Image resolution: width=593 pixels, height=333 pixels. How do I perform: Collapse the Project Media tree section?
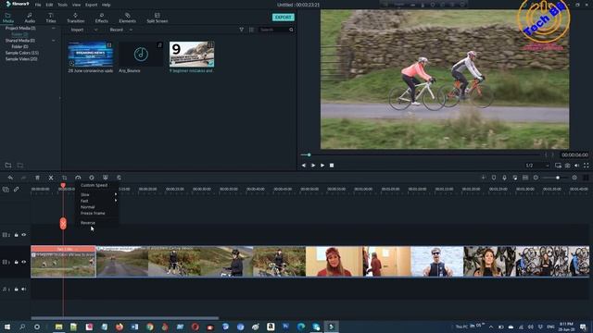click(x=54, y=28)
